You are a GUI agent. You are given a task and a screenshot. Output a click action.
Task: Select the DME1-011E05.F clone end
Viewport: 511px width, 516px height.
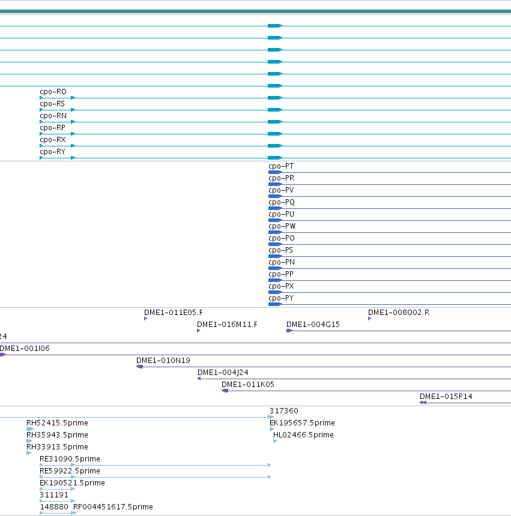(x=174, y=312)
